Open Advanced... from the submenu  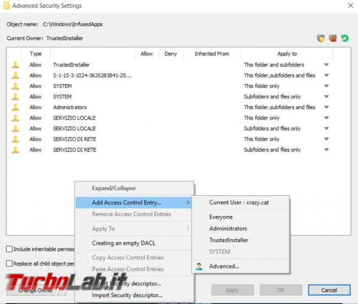click(241, 266)
